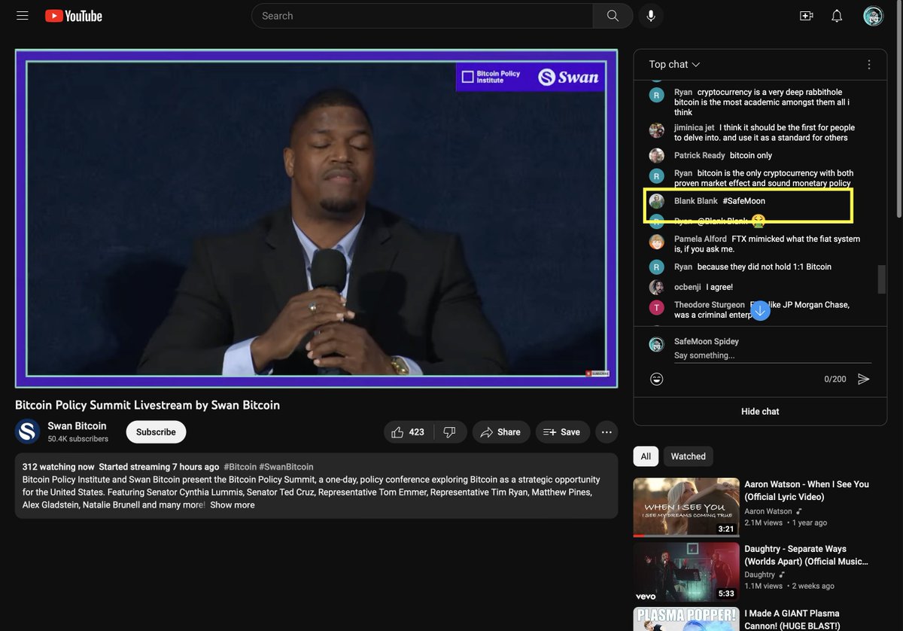The height and width of the screenshot is (631, 903).
Task: Click the live video player
Action: pos(316,218)
